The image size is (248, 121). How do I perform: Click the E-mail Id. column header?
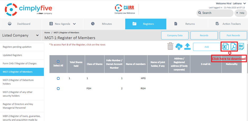[206, 64]
